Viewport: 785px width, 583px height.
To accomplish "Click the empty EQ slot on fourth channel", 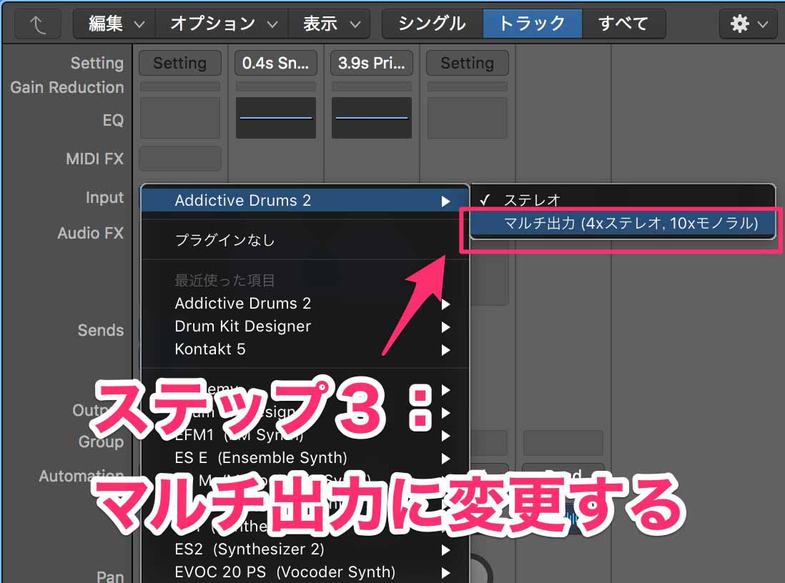I will (467, 118).
